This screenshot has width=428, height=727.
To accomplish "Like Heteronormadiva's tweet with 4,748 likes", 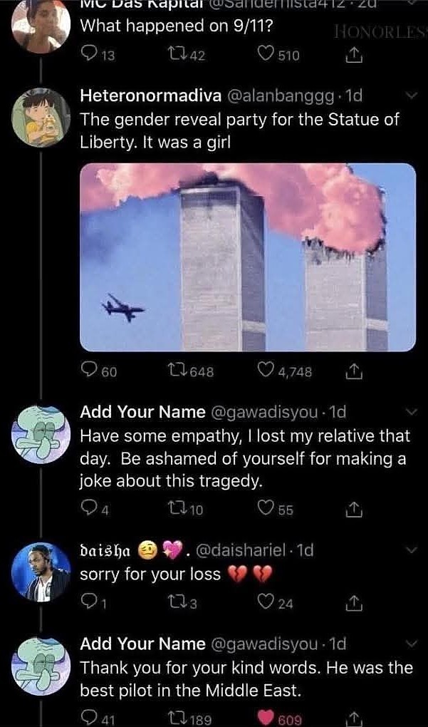I will click(x=267, y=371).
